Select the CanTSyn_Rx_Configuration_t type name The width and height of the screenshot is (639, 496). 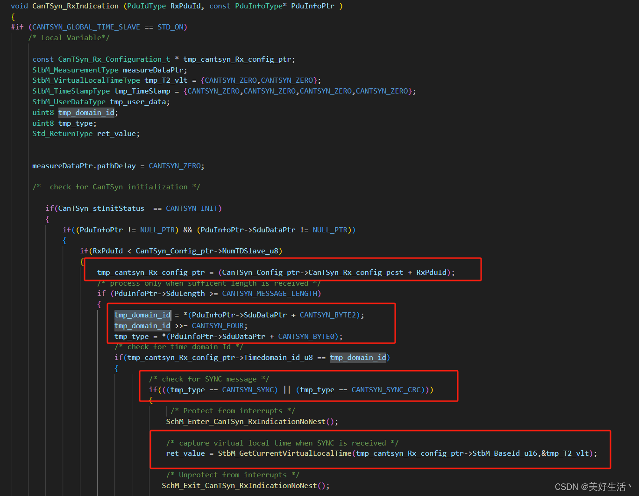point(114,59)
